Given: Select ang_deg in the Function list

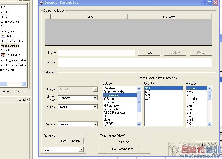Looking at the screenshot, I should point(196,99).
